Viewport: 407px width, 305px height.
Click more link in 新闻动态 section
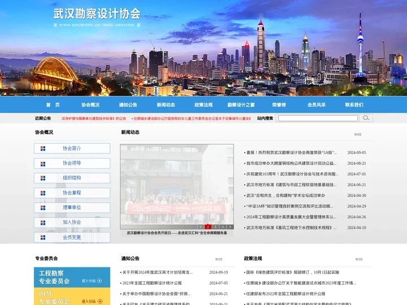tap(358, 134)
